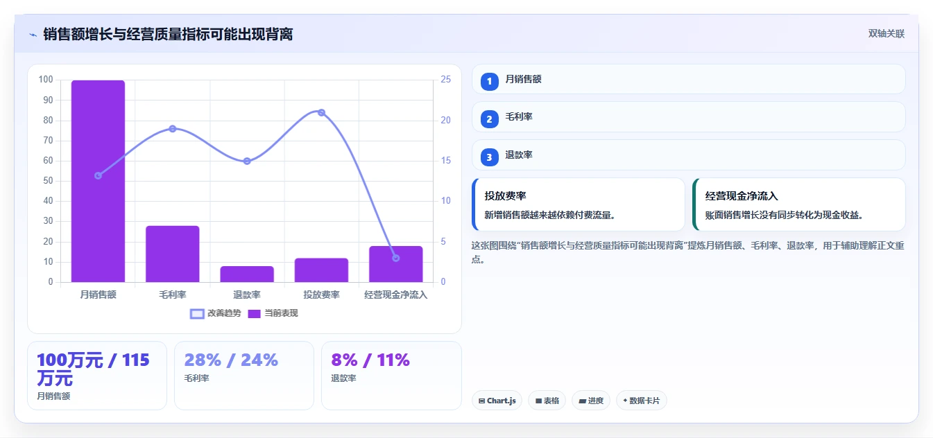Select list item 2 毛利率
933x438 pixels.
pos(688,117)
